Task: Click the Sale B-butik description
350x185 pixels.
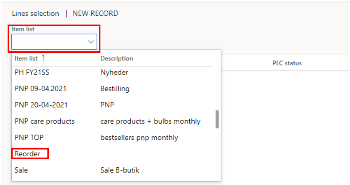Action: tap(120, 170)
